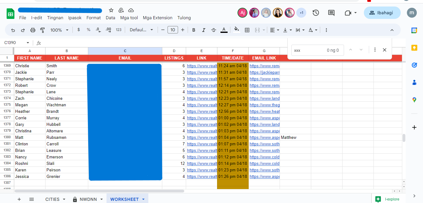
Task: Toggle bold formatting
Action: (194, 30)
